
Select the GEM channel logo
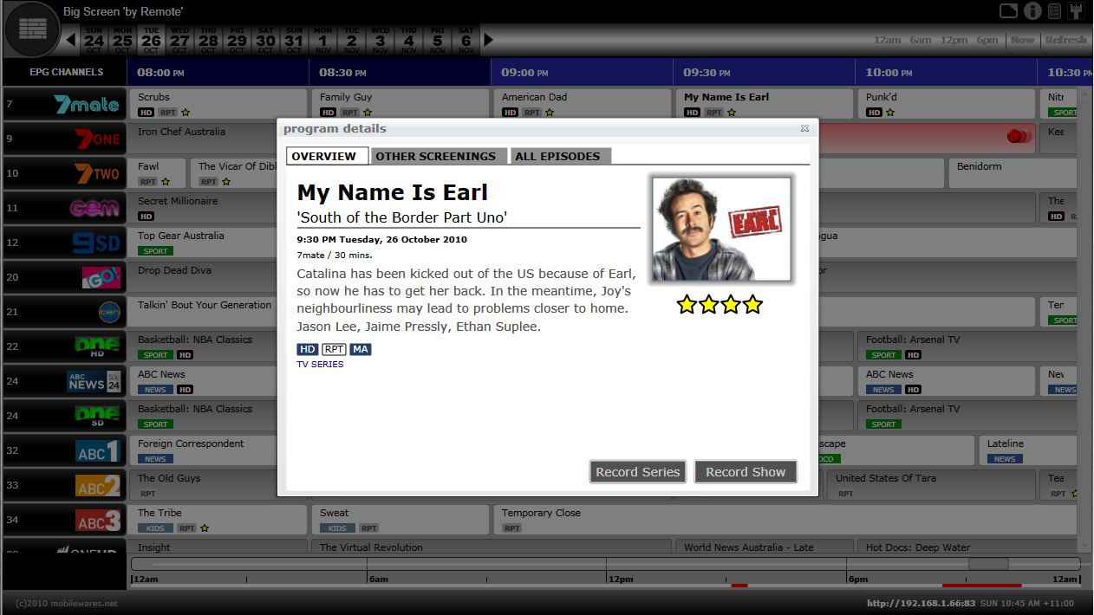point(94,208)
